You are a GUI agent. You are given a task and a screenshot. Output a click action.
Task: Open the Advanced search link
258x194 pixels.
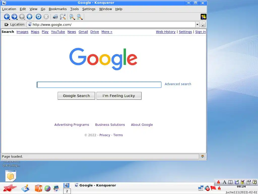178,84
